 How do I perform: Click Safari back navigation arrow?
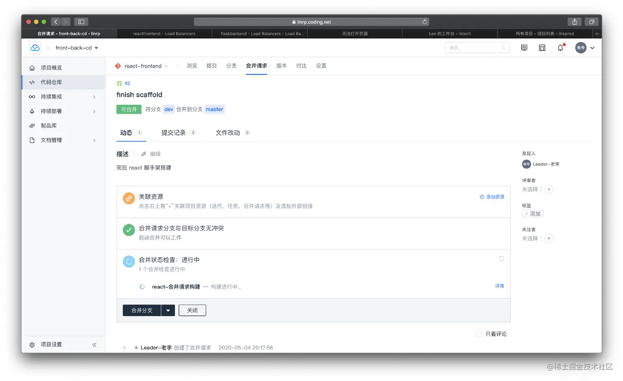[x=56, y=22]
